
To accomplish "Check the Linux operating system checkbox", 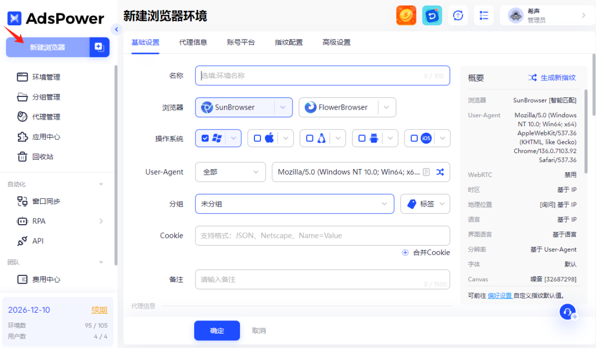I will tap(310, 138).
